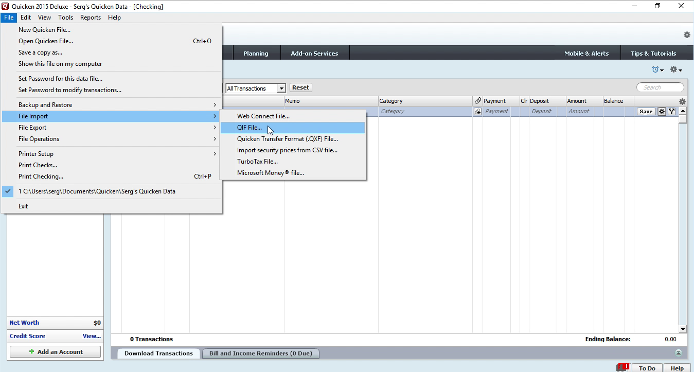The image size is (694, 372).
Task: Select Show this file on my computer
Action: pos(112,64)
